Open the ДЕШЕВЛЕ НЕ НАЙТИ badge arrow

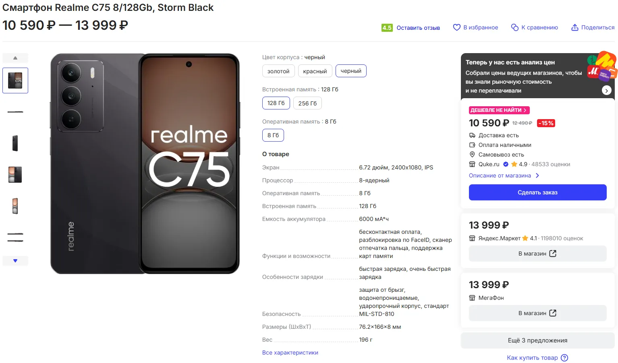(x=525, y=110)
